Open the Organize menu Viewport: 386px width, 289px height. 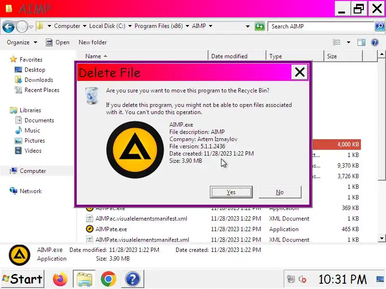22,42
